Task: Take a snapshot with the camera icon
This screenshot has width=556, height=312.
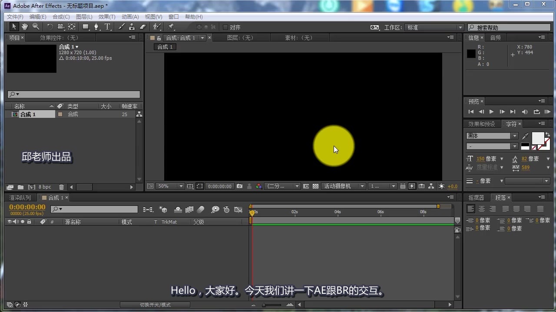Action: point(240,186)
